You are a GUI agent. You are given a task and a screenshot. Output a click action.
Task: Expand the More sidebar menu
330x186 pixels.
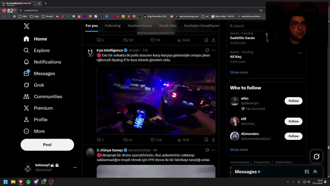pyautogui.click(x=34, y=131)
